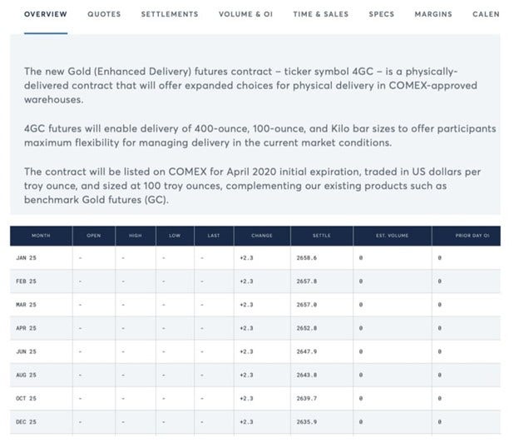This screenshot has width=519, height=443.
Task: Click settle price 2657.8
Action: click(307, 281)
